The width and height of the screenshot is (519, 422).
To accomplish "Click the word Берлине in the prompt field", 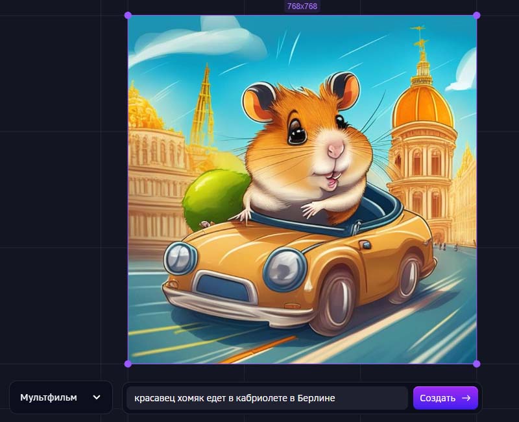I will (317, 398).
